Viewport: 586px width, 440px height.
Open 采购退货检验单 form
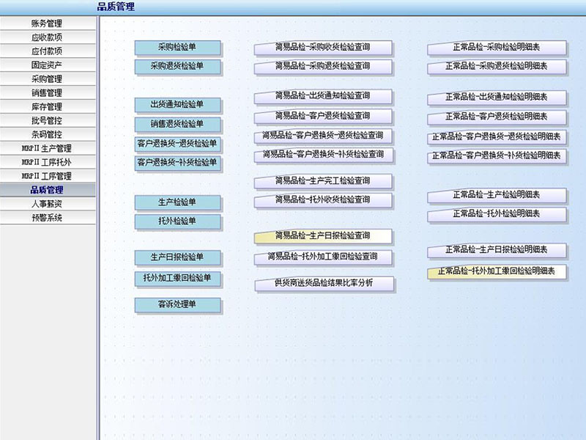coord(177,66)
